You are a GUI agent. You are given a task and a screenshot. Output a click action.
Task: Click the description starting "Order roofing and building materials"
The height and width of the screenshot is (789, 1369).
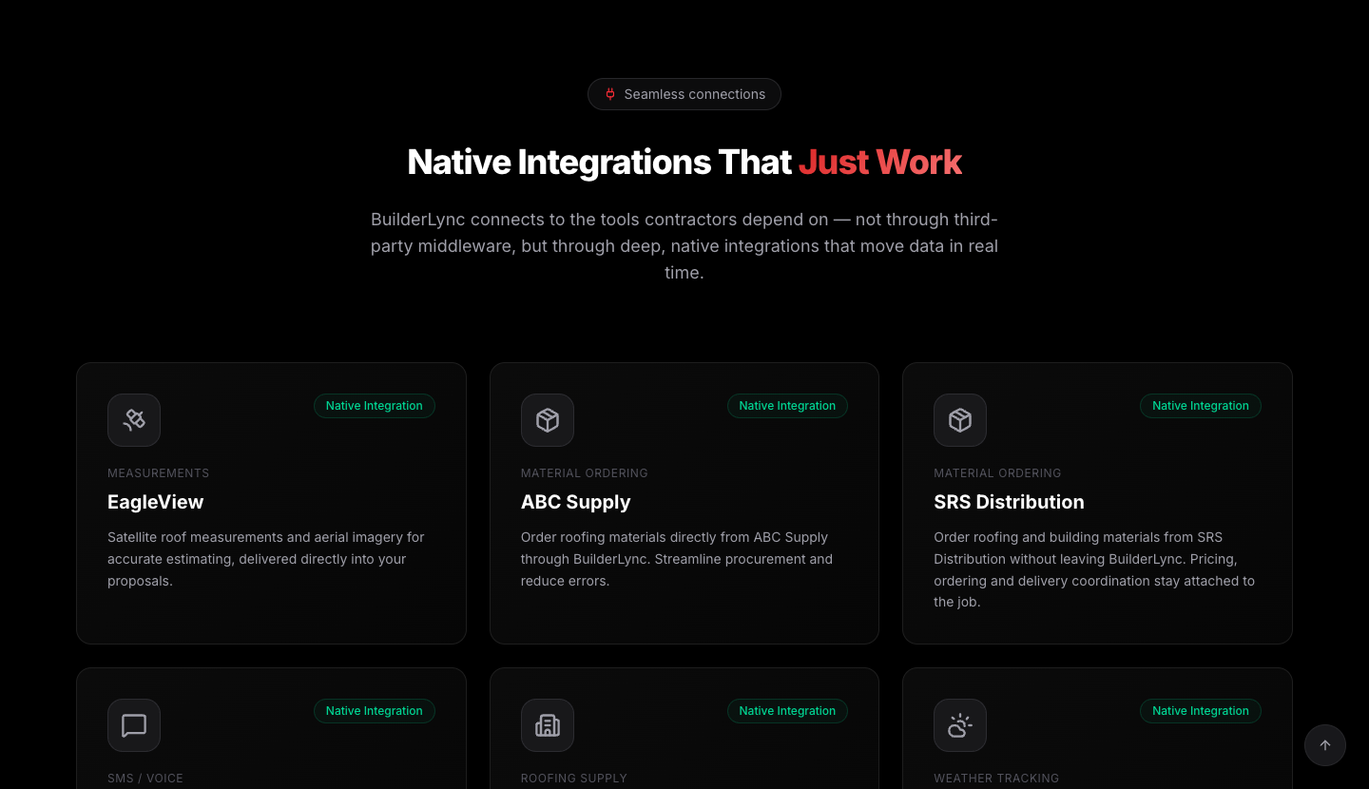[x=1094, y=569]
